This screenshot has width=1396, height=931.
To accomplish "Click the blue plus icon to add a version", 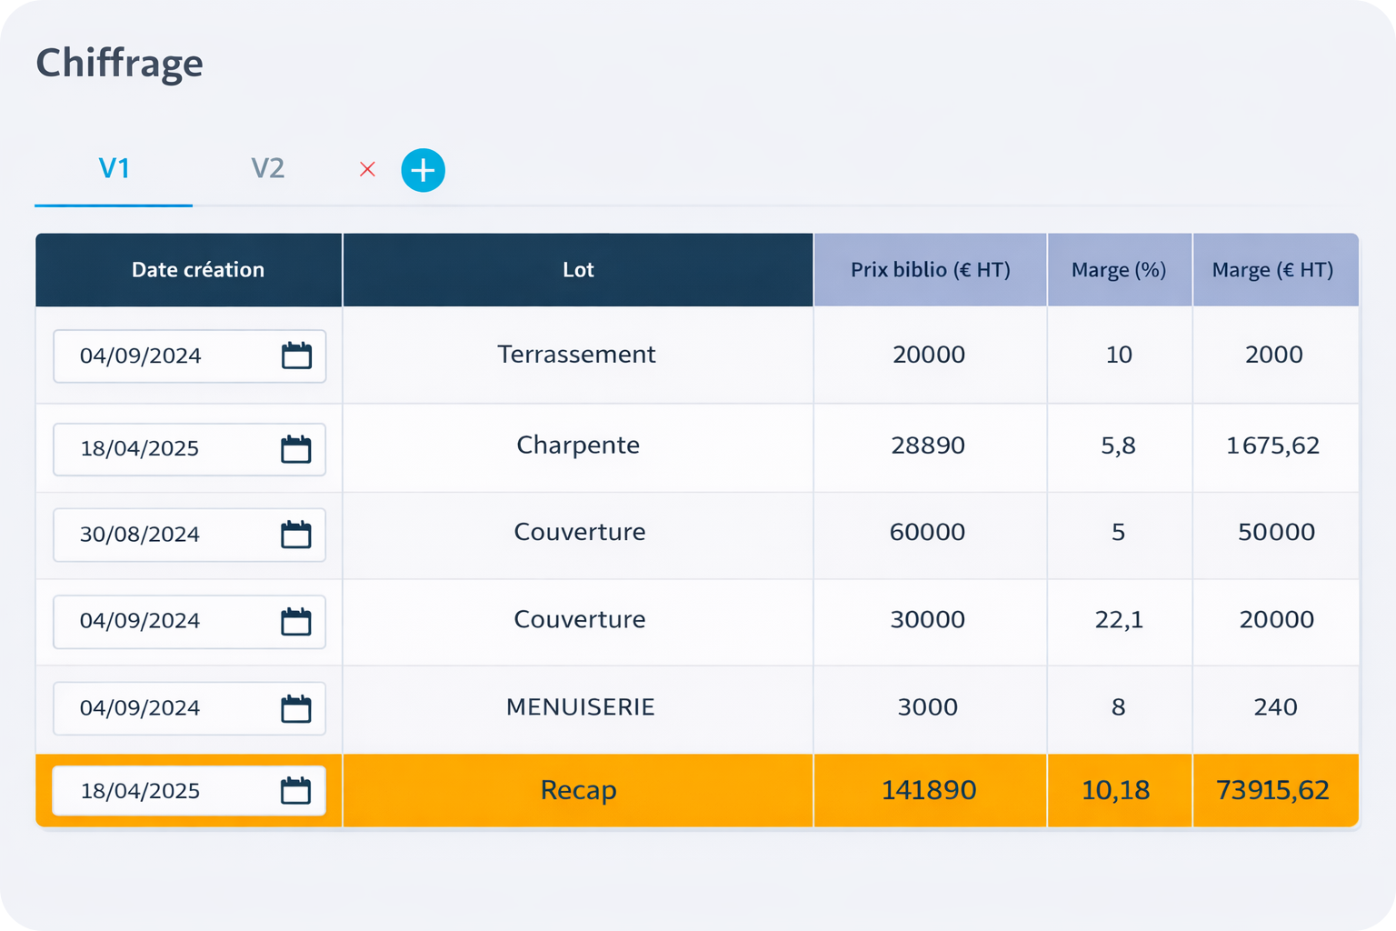I will point(423,170).
